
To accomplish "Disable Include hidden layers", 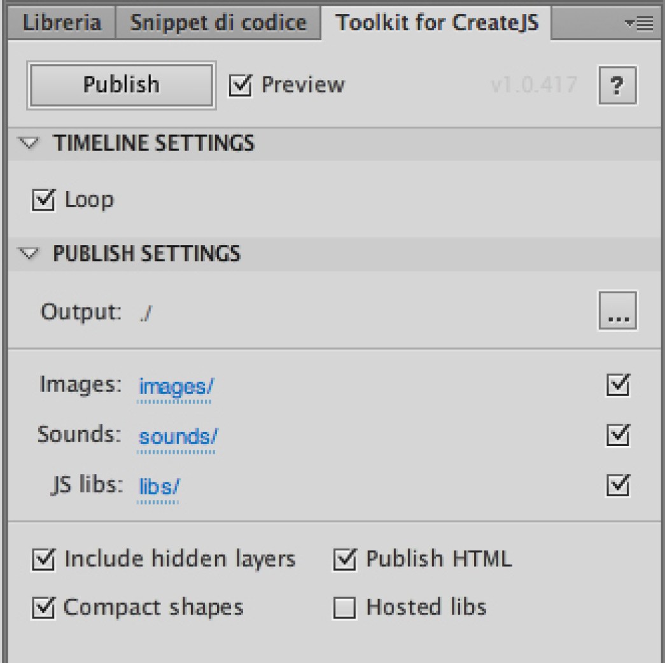I will click(x=43, y=559).
